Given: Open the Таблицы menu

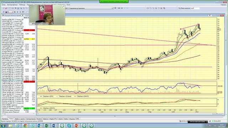Looking at the screenshot, I should 22,5.
